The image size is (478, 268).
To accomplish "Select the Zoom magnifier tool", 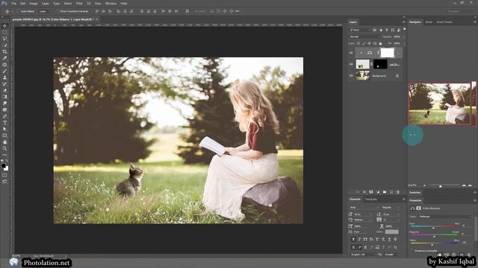I will pos(4,149).
